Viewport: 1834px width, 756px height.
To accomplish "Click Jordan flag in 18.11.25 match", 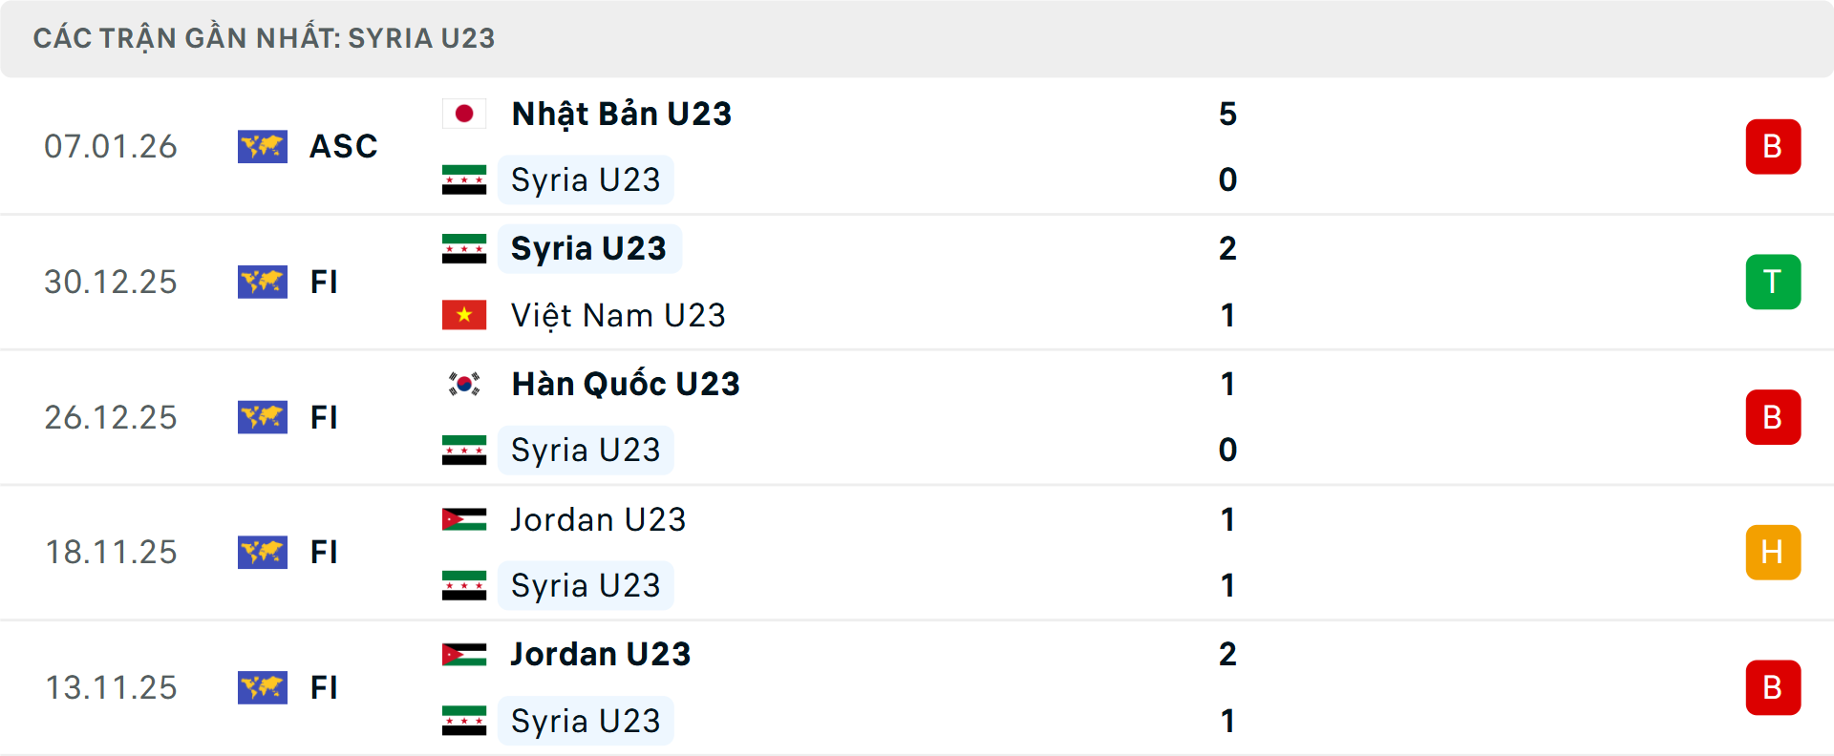I will click(464, 519).
